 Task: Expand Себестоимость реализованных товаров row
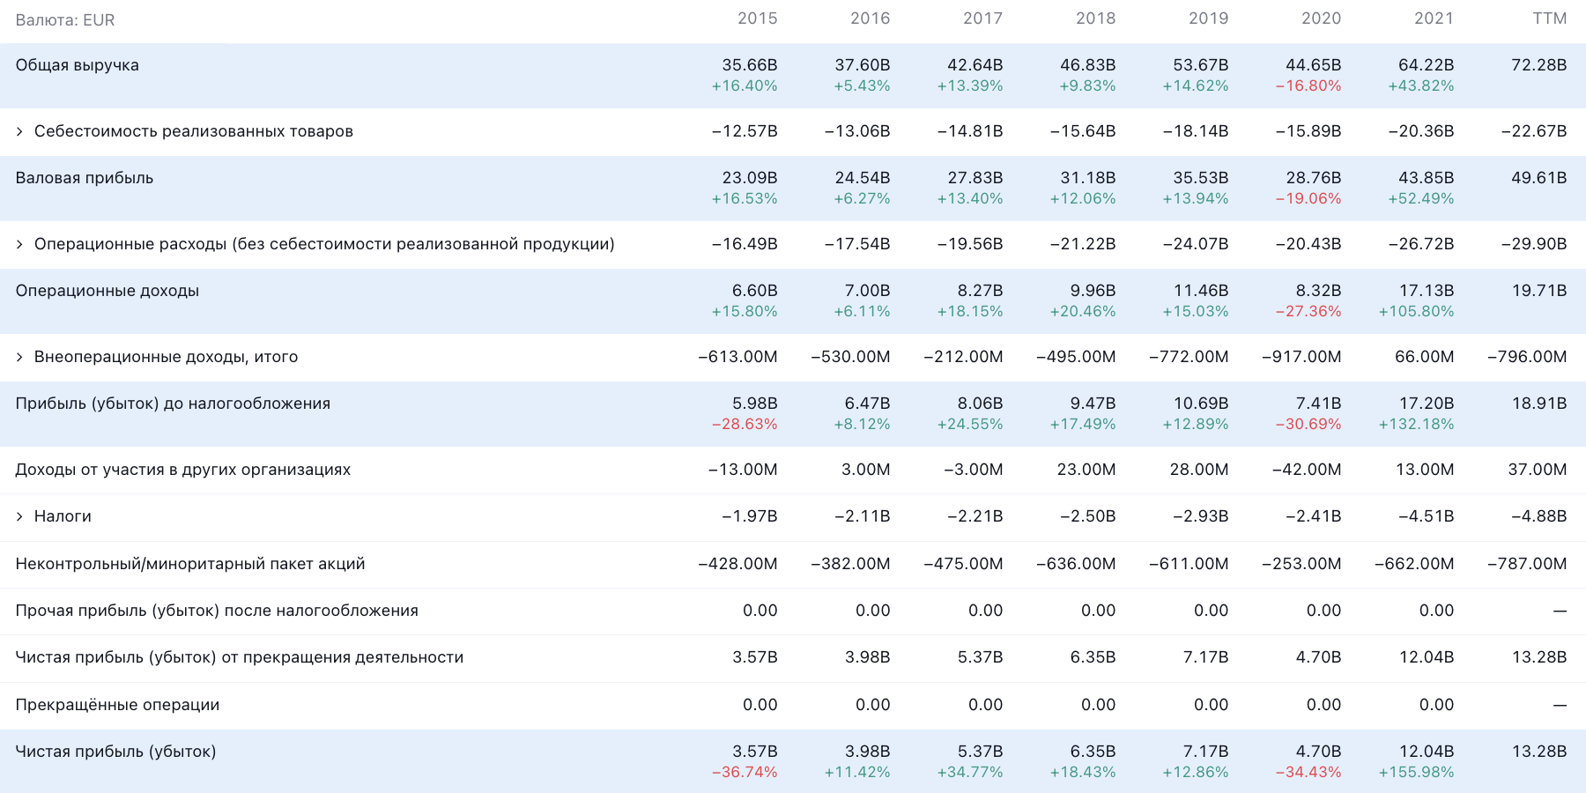click(x=19, y=132)
